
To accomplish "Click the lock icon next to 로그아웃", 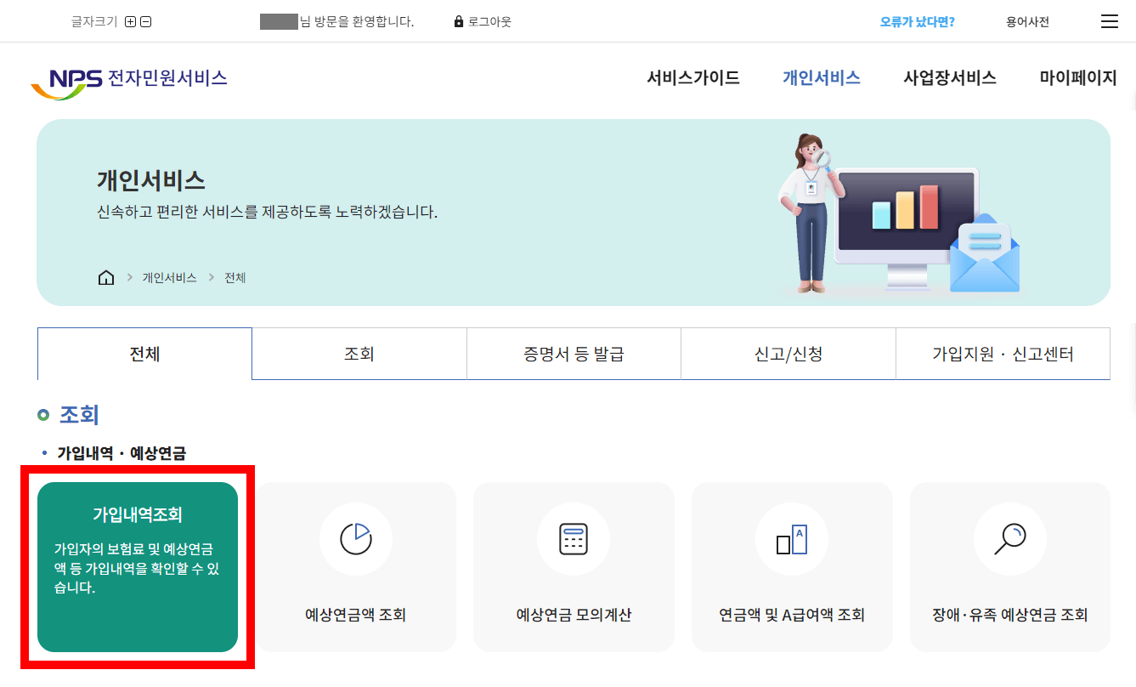I will (x=458, y=21).
